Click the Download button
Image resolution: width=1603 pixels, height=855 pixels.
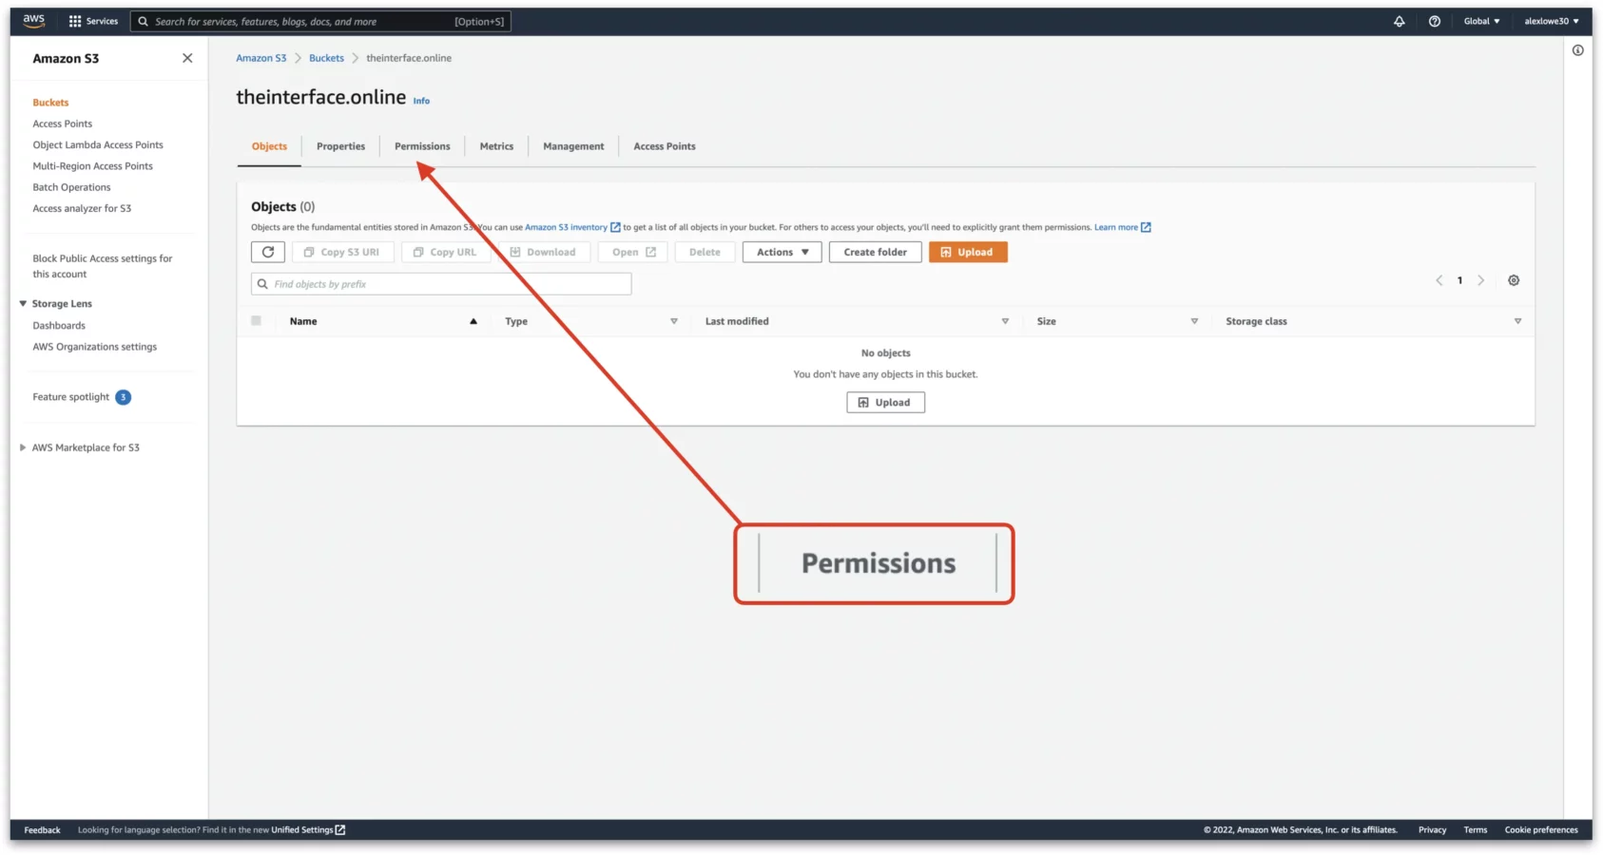click(x=544, y=252)
